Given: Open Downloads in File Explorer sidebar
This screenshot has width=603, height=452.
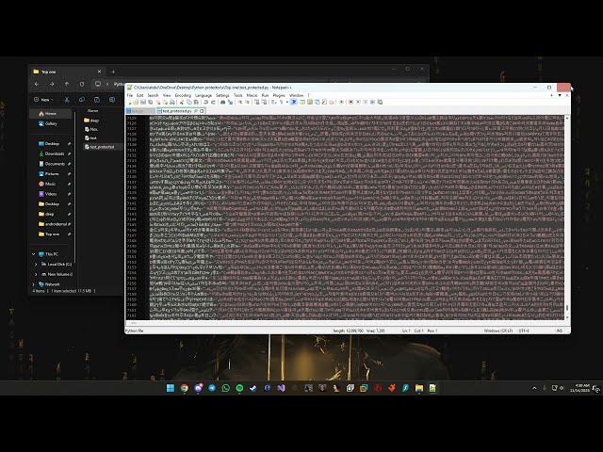Looking at the screenshot, I should pos(55,153).
